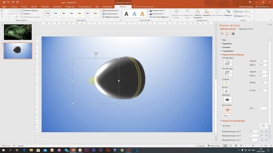
Task: Open Контур текста dropdown
Action: click(157, 14)
